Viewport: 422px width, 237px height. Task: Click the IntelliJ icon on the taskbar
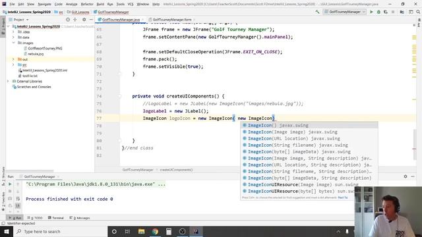point(196,231)
